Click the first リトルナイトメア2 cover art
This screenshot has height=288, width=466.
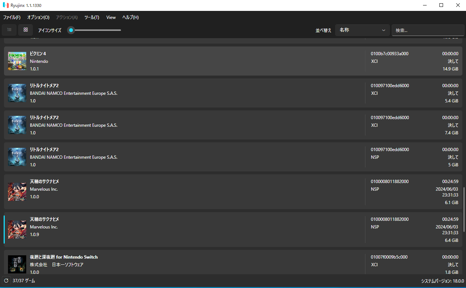pyautogui.click(x=17, y=93)
